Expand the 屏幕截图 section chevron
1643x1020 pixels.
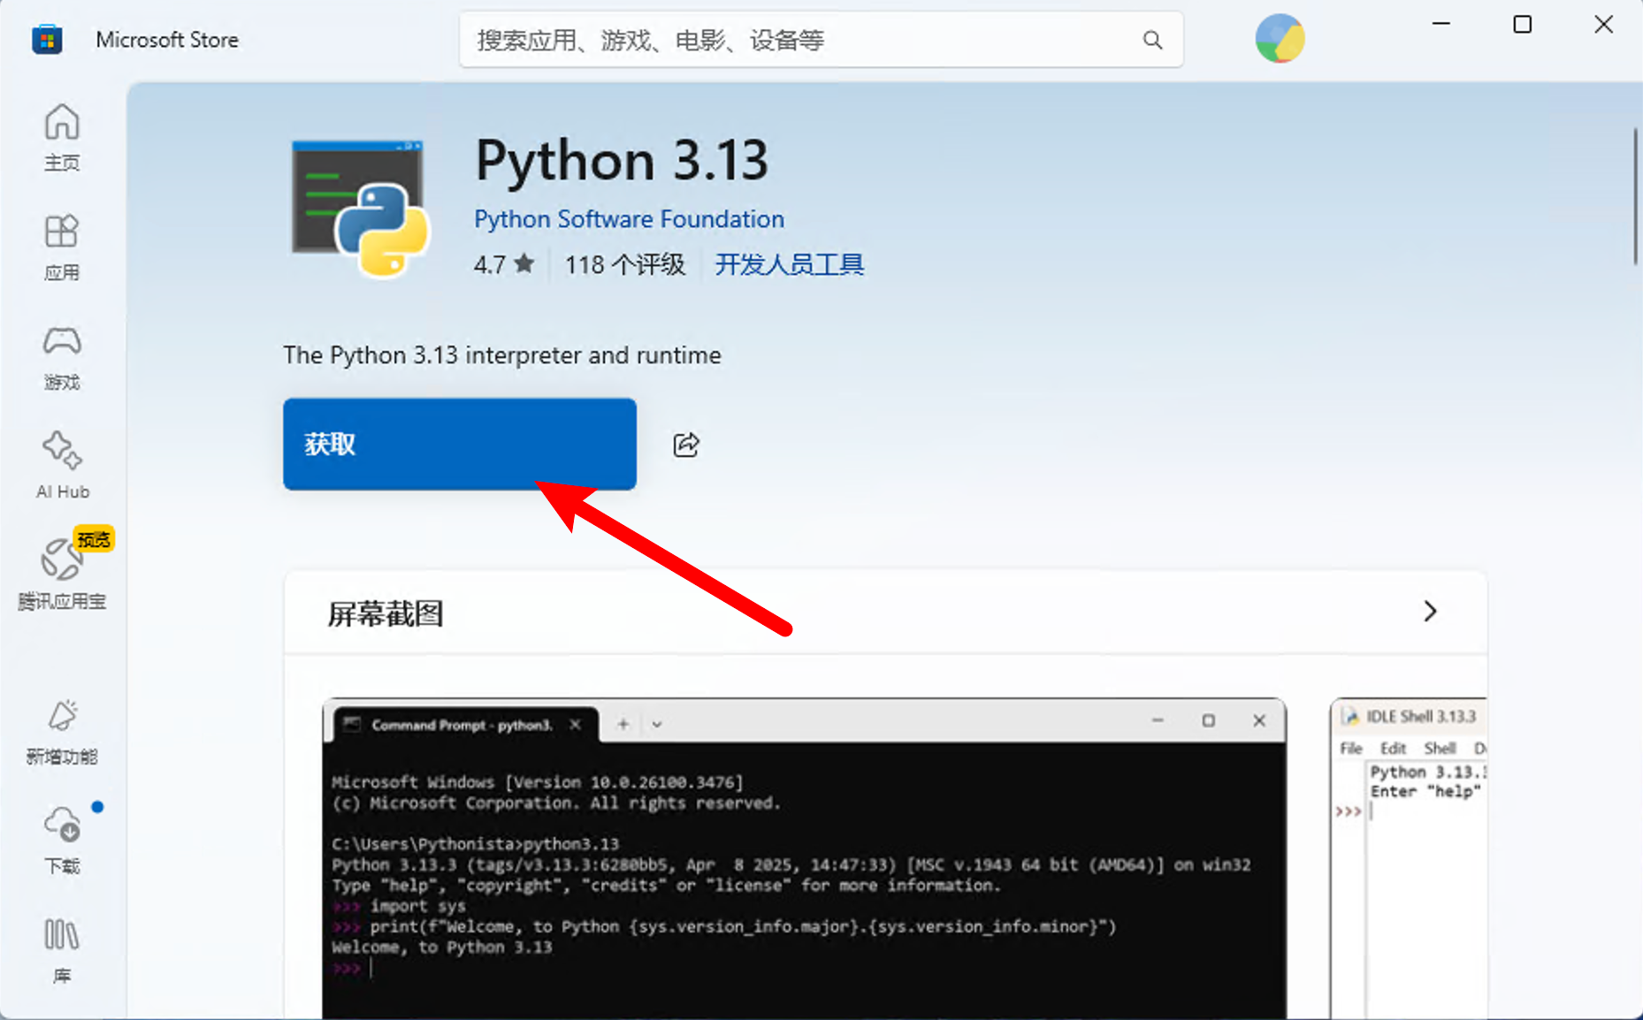click(x=1430, y=612)
